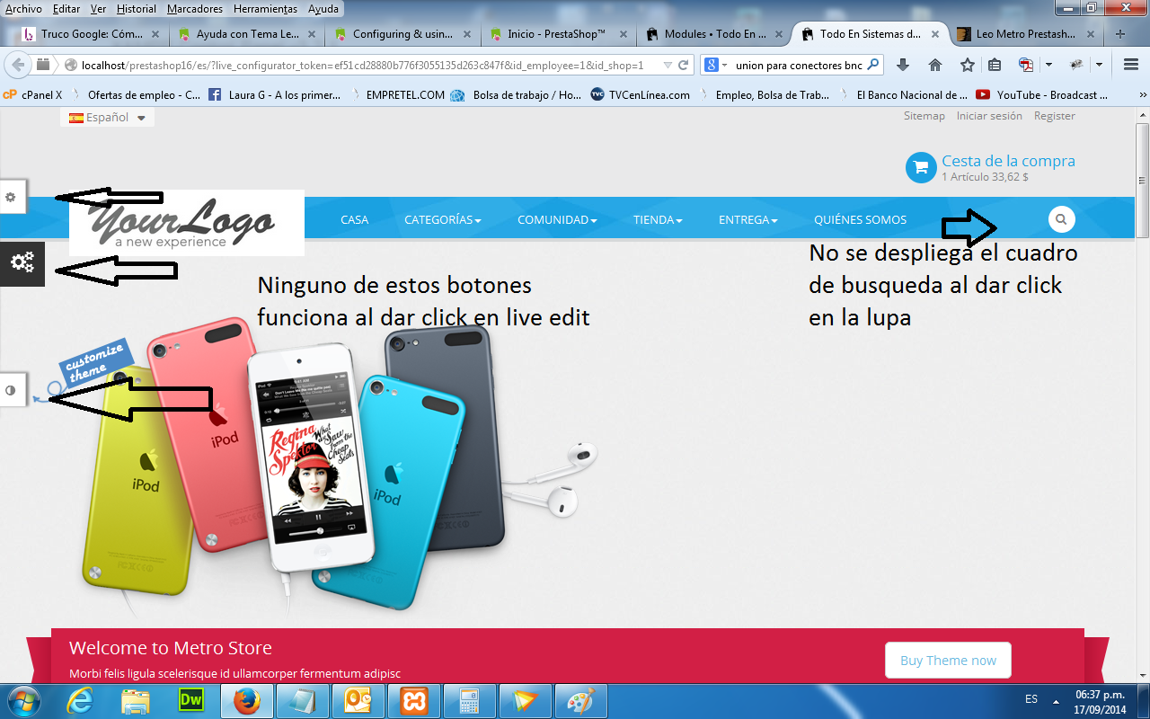
Task: Expand the ENTREGA menu
Action: click(x=748, y=219)
